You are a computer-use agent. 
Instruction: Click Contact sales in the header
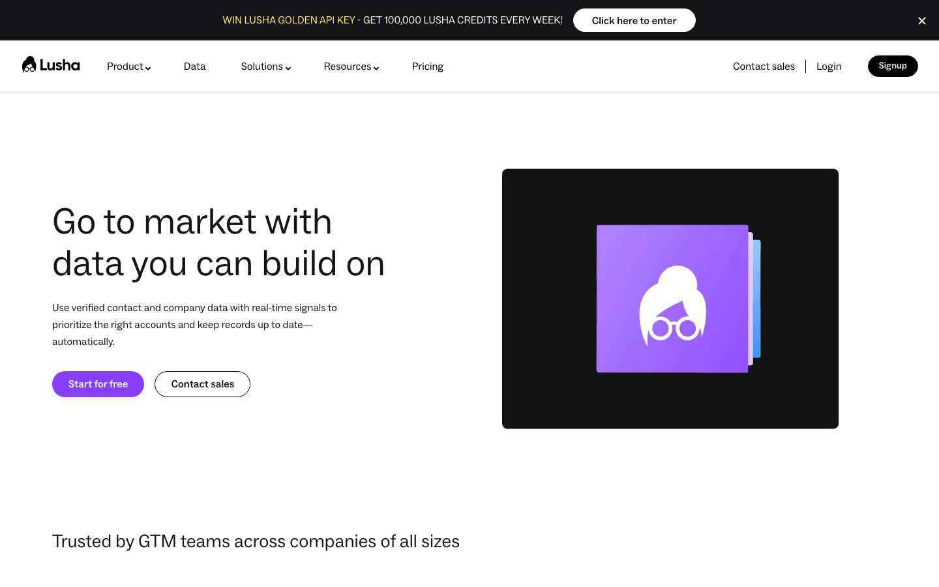763,66
